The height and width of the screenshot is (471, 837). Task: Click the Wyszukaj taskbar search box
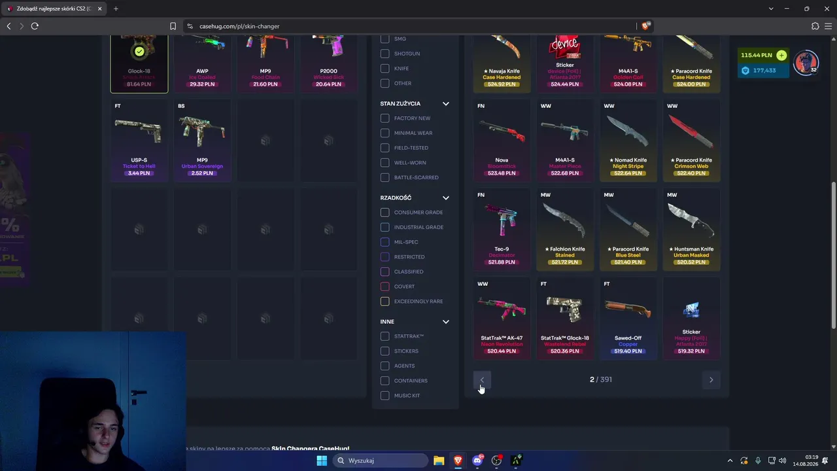381,461
